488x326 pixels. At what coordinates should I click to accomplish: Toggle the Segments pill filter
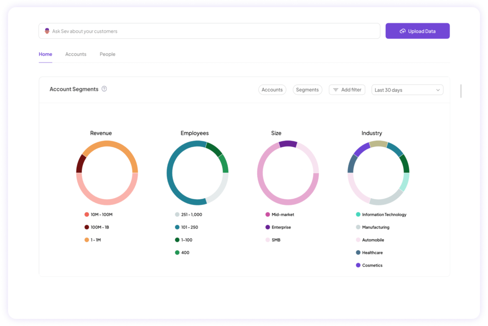point(307,90)
